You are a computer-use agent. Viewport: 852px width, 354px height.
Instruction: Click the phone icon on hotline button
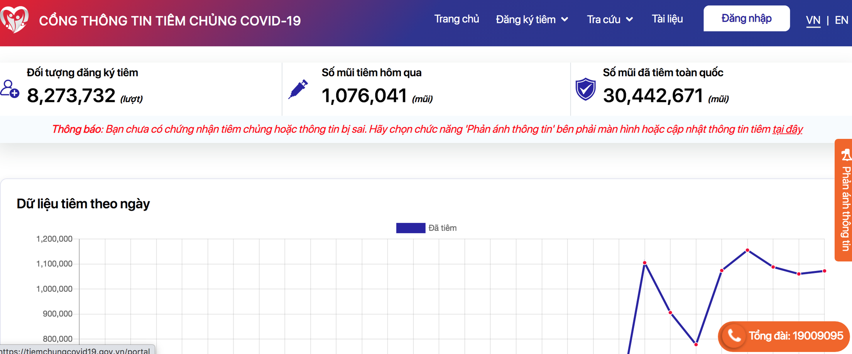click(x=734, y=336)
